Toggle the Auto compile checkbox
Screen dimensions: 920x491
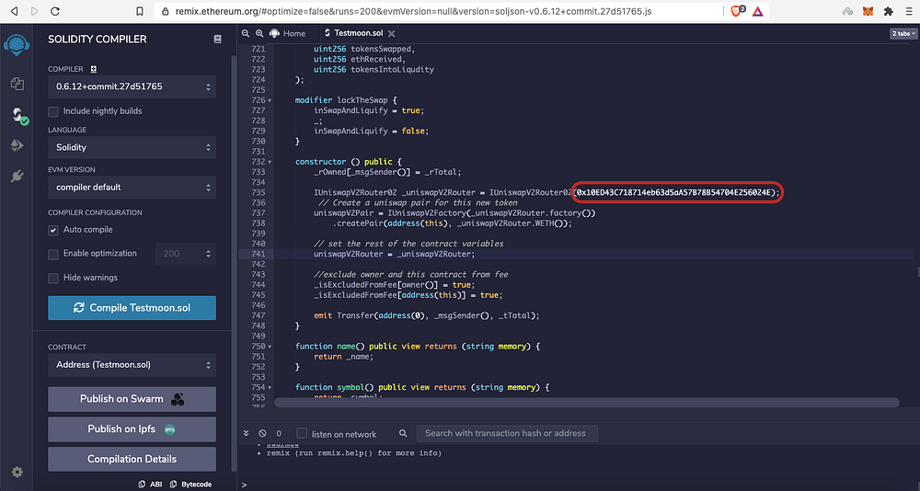(53, 230)
